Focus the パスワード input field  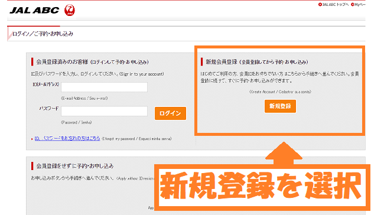point(105,111)
